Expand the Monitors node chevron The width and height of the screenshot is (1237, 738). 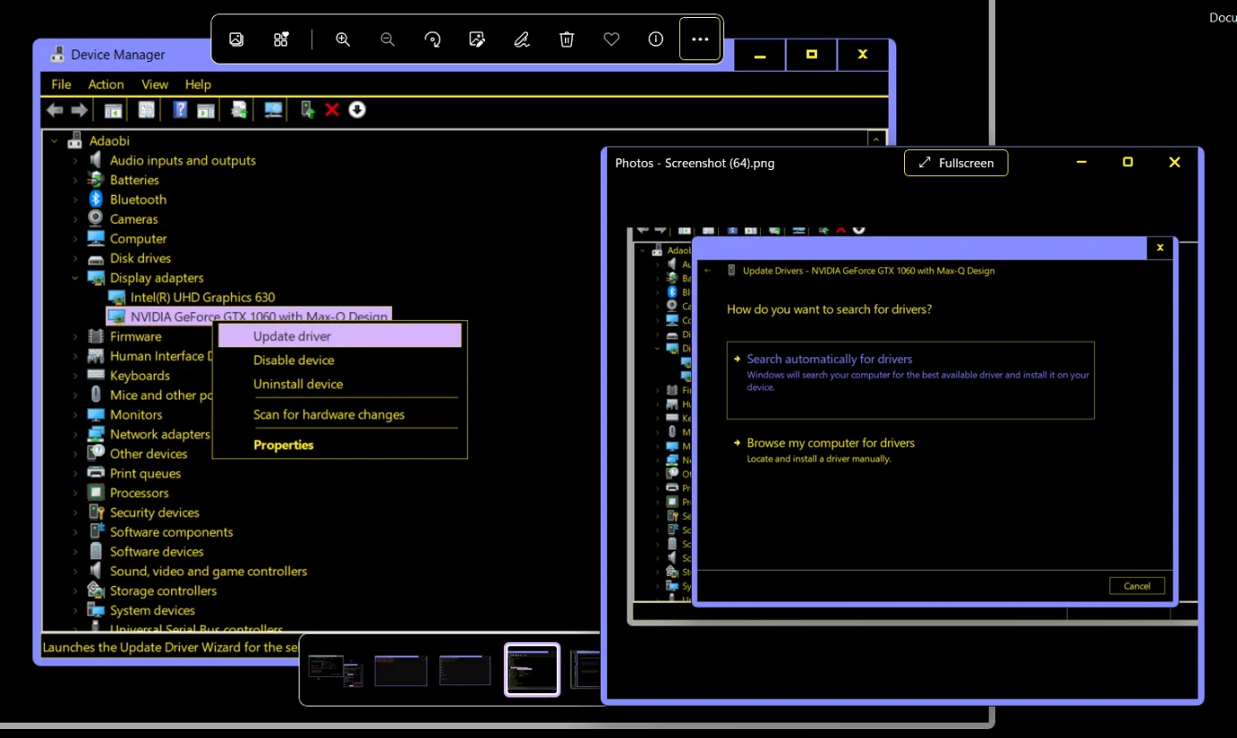tap(76, 415)
